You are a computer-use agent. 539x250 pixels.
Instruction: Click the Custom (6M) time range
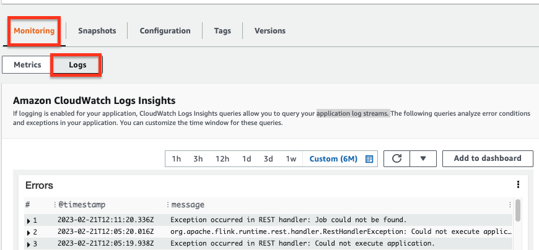pos(333,159)
